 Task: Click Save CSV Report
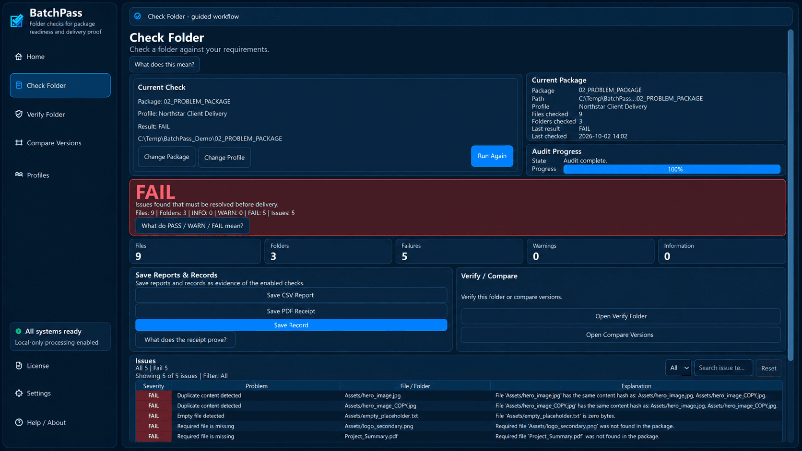[x=291, y=295]
